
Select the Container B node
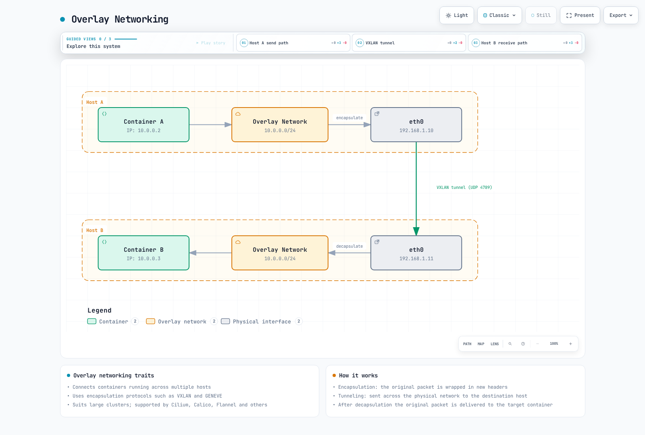[x=144, y=253]
